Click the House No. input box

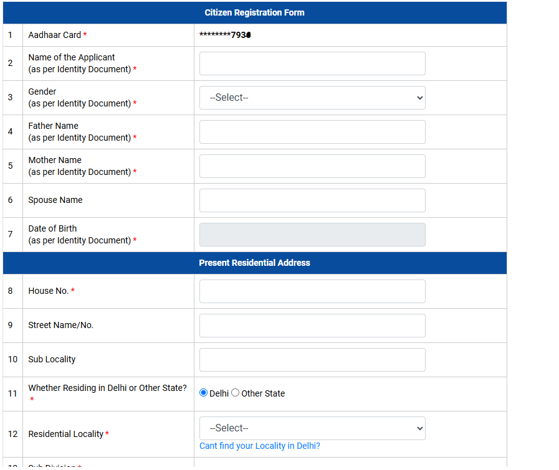pyautogui.click(x=312, y=291)
